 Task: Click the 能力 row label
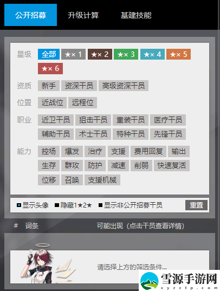pyautogui.click(x=24, y=151)
